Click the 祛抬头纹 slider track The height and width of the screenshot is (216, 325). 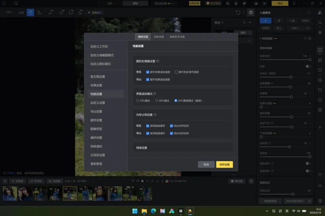[285, 194]
